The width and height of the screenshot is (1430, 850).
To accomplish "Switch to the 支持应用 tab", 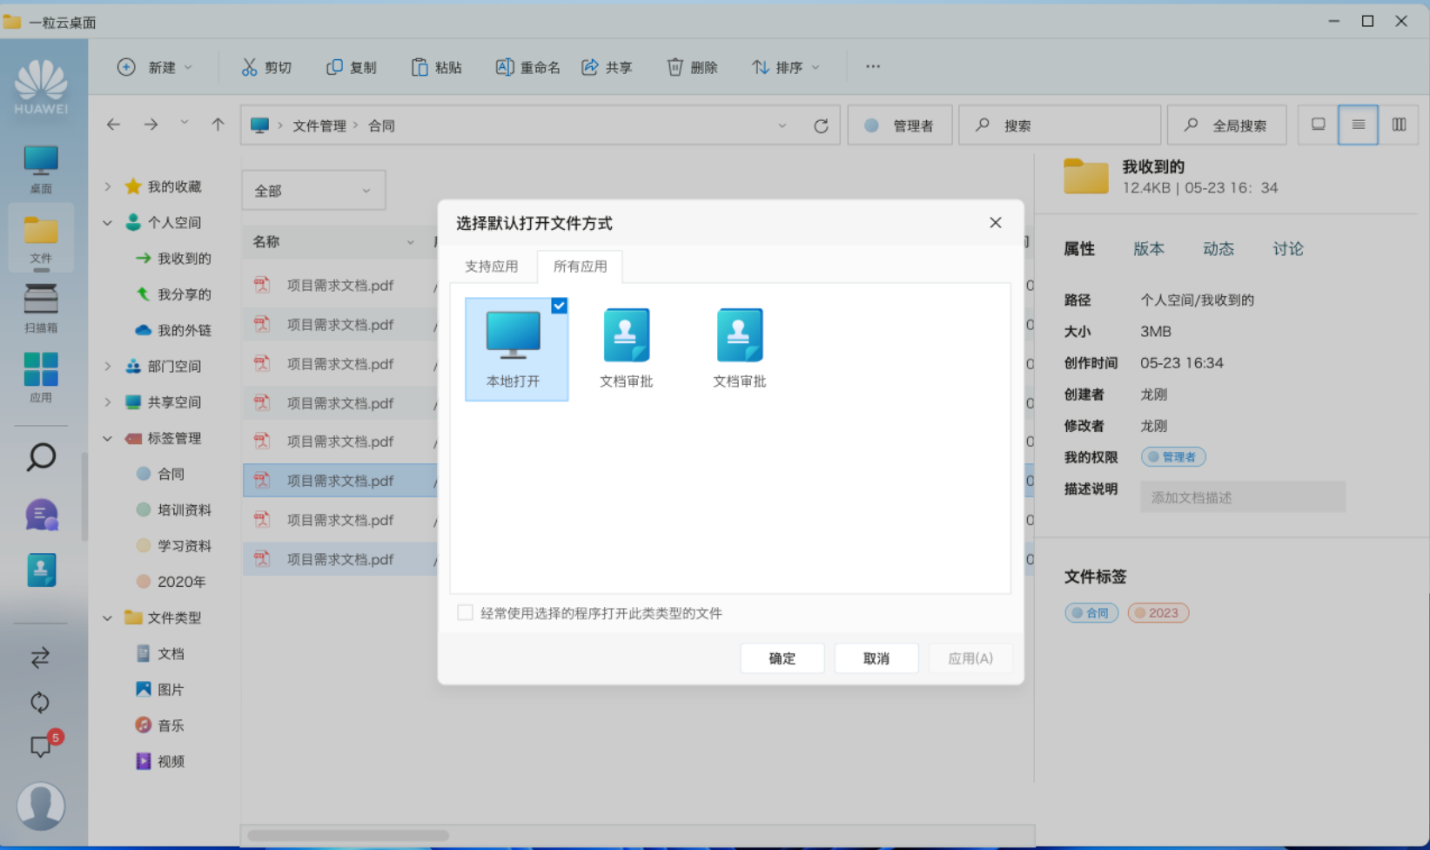I will click(x=492, y=266).
